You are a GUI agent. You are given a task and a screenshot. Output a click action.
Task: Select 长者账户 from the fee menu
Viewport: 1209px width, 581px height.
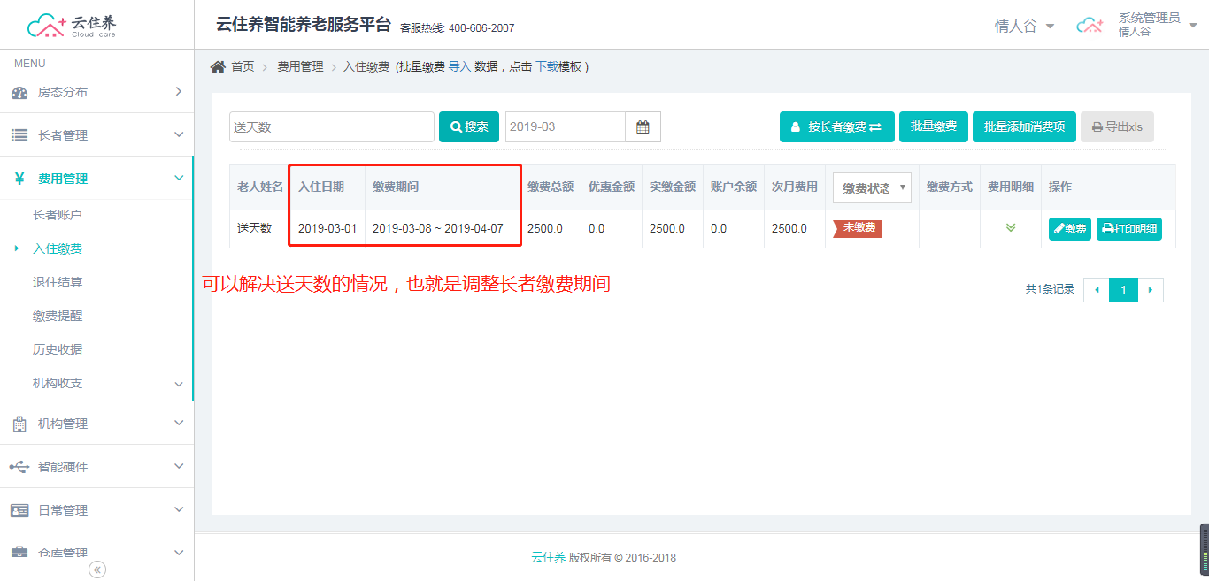pyautogui.click(x=58, y=215)
